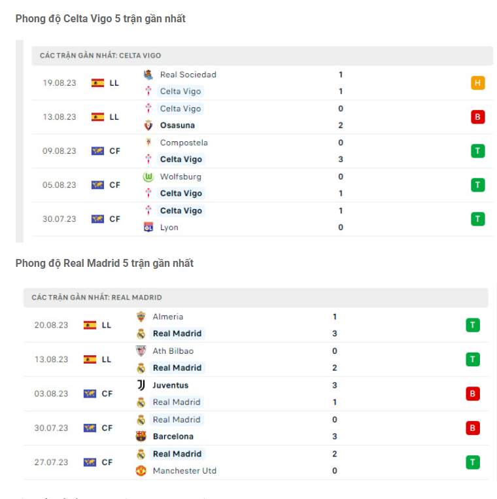
Task: Click the Almeria club crest
Action: 141,317
